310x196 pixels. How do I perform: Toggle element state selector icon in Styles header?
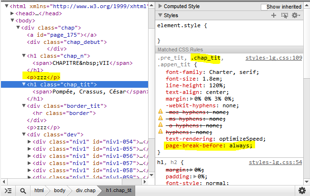[x=285, y=15]
